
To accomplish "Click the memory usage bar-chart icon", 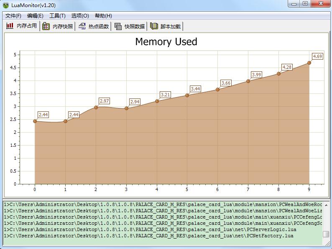I will pos(10,26).
